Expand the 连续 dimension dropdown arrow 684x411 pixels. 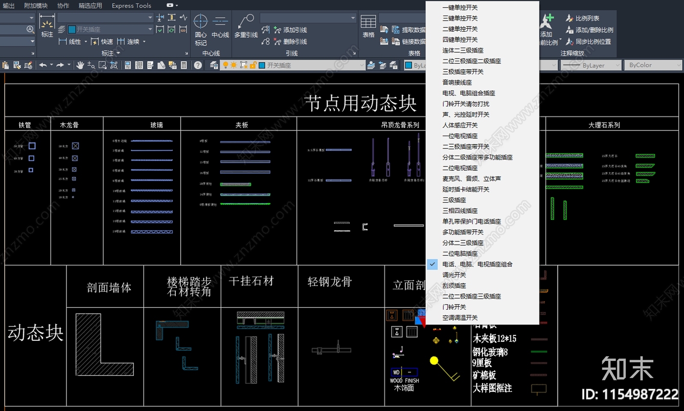click(144, 41)
